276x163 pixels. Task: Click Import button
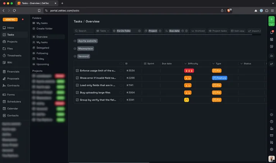click(254, 31)
